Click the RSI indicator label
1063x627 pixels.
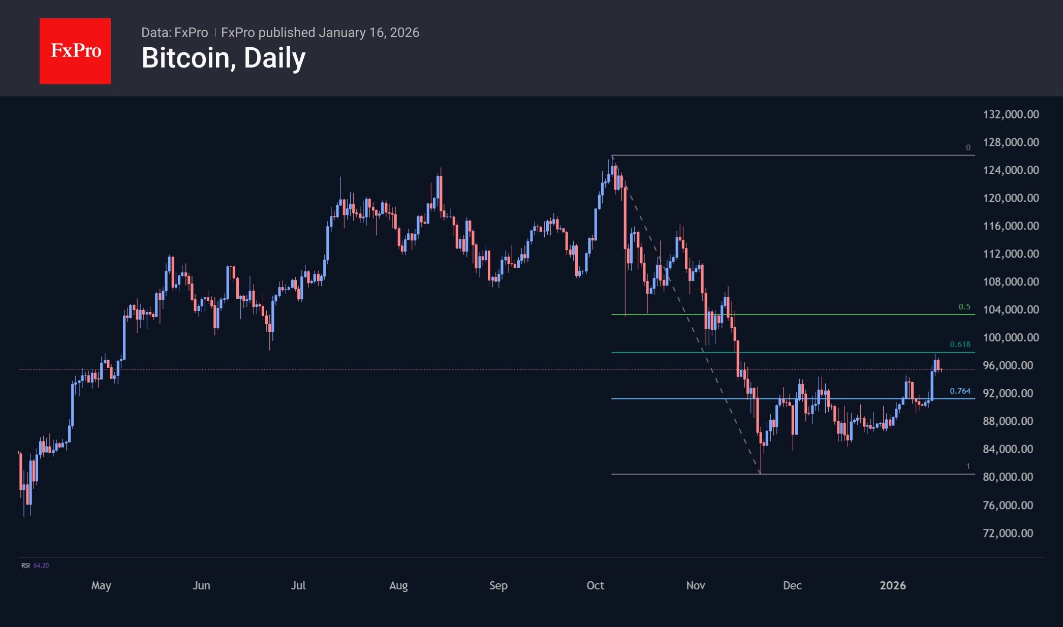[x=25, y=566]
